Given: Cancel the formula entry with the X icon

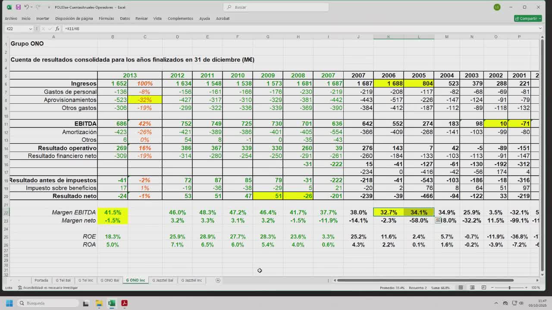Looking at the screenshot, I should tap(44, 29).
